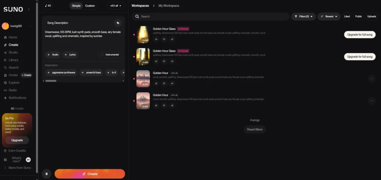Screen dimensions: 381x180
Task: Open the v4.5-all model dropdown
Action: click(116, 6)
